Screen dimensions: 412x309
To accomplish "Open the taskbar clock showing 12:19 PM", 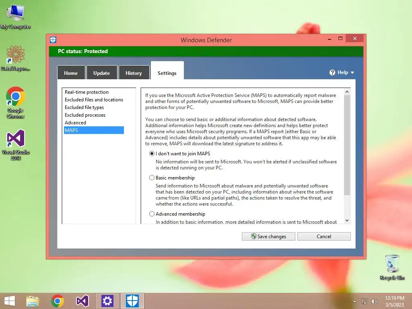I will coord(394,301).
